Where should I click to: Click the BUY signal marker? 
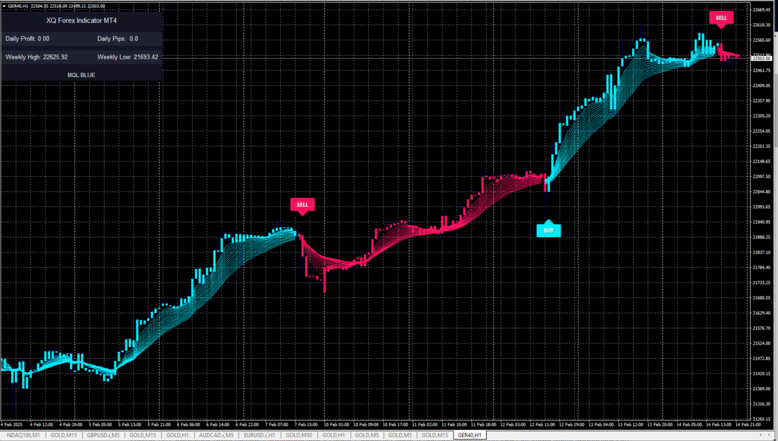coord(548,229)
